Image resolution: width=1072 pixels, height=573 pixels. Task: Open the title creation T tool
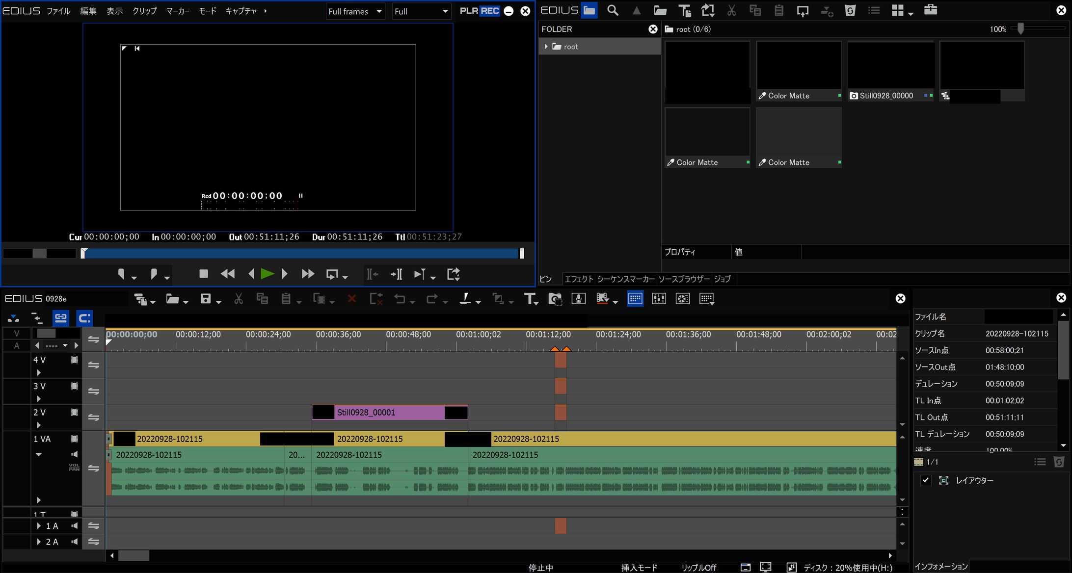click(530, 299)
